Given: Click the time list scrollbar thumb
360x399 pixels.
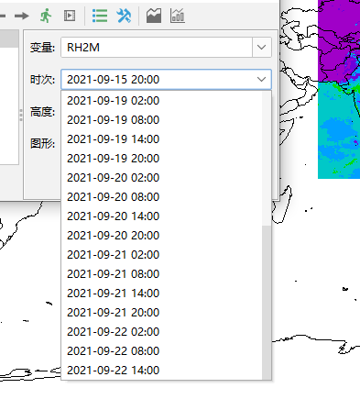Looking at the screenshot, I should point(267,303).
